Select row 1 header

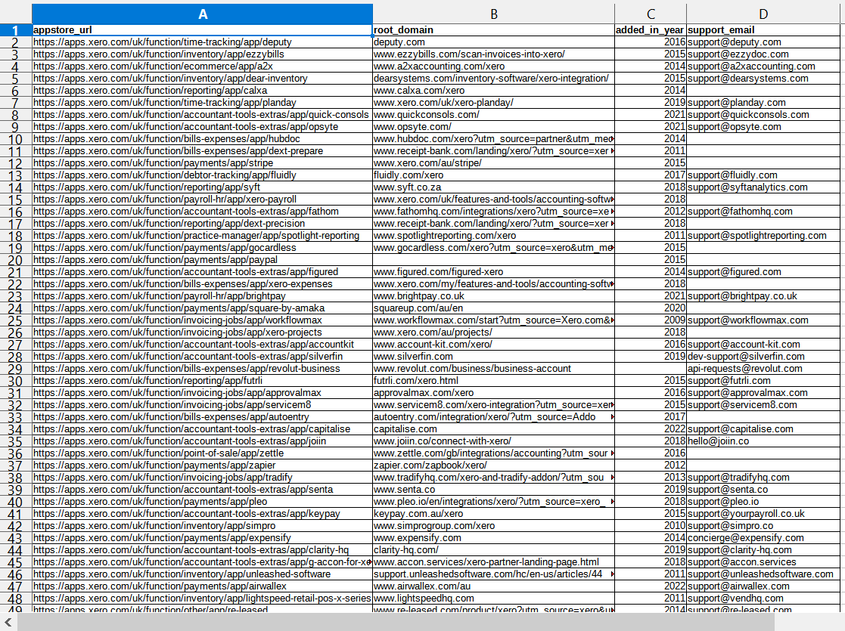point(16,30)
